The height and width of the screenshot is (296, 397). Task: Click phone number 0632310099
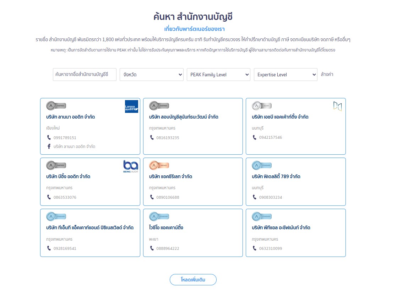[x=270, y=248]
